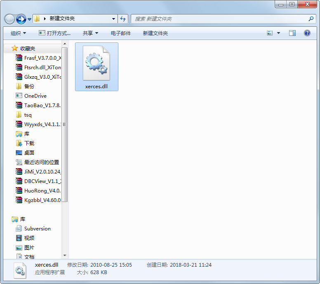Click the 库 item under favorites
Image resolution: width=320 pixels, height=284 pixels.
22,134
